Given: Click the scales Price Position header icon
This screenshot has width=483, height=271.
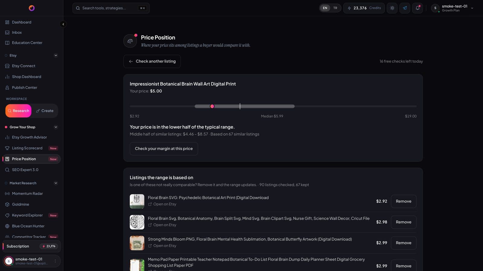Looking at the screenshot, I should [130, 41].
